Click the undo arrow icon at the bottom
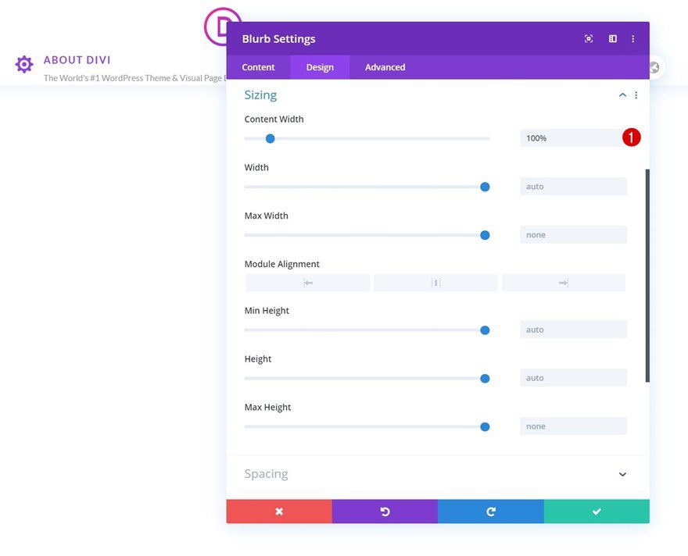 pyautogui.click(x=385, y=511)
